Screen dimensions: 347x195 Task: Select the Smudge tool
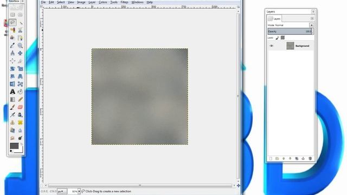point(12,138)
